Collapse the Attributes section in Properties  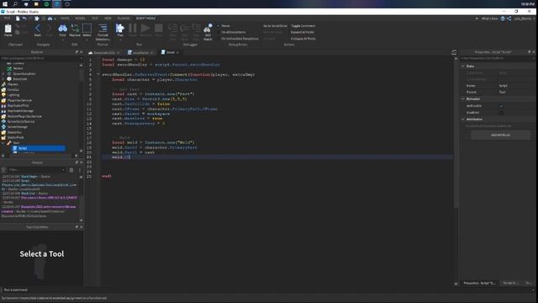(463, 120)
